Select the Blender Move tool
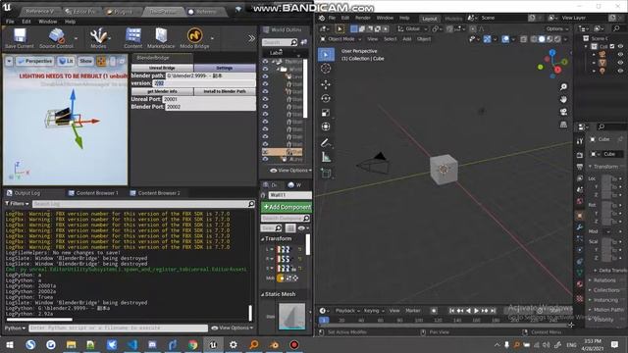The height and width of the screenshot is (353, 628). [x=326, y=84]
